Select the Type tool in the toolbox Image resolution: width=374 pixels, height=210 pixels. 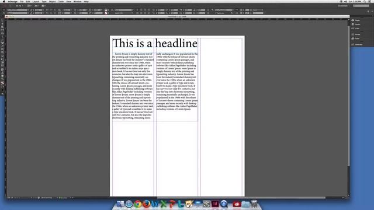(x=2, y=36)
